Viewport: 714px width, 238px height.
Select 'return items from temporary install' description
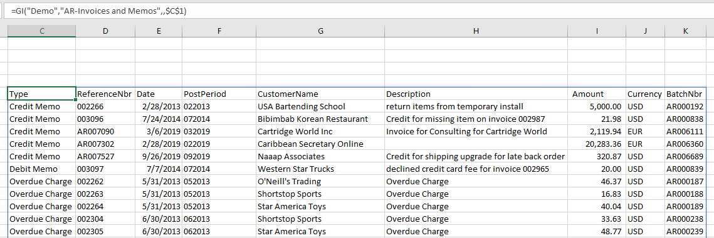(x=476, y=107)
